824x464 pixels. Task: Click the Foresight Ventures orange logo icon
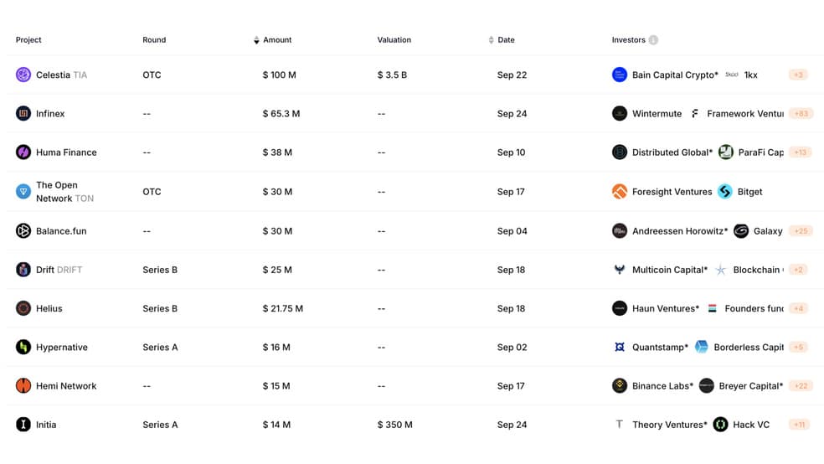(x=620, y=192)
